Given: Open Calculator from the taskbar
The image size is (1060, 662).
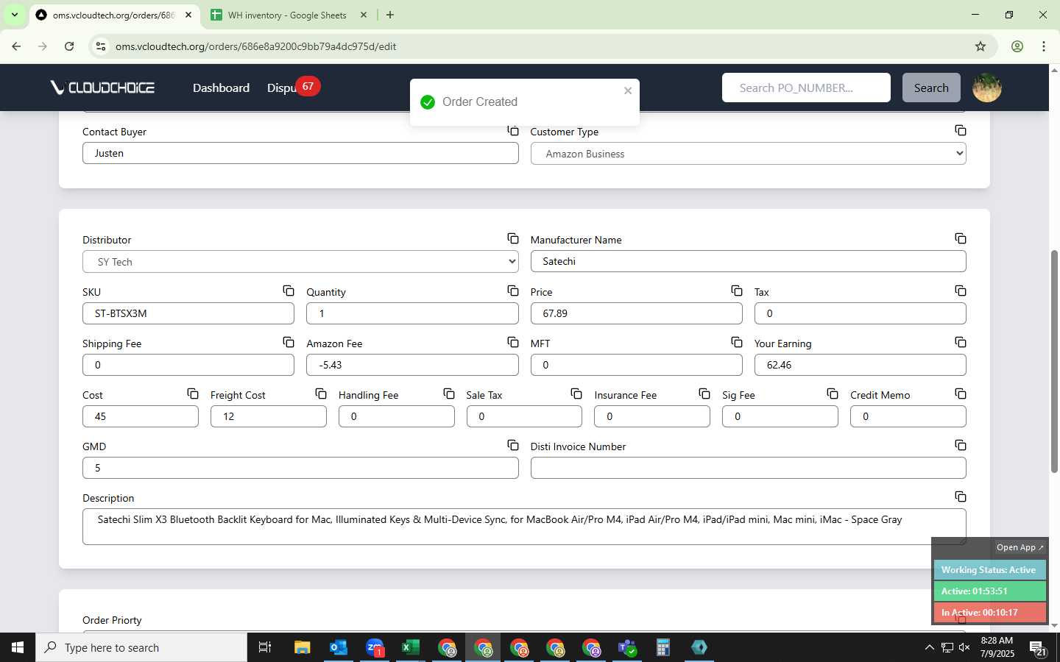Looking at the screenshot, I should coord(662,647).
